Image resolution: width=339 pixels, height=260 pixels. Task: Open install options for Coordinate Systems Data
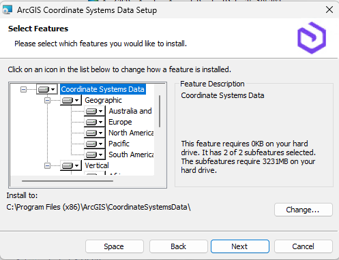coord(47,89)
